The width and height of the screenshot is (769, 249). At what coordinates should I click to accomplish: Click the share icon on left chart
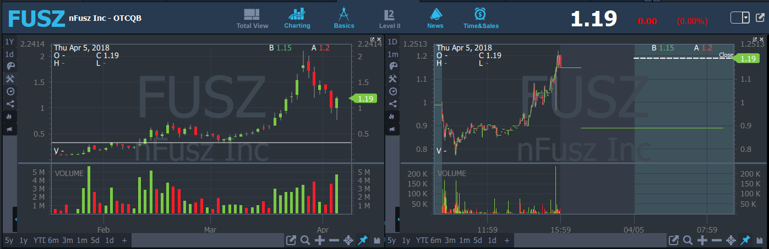10,104
